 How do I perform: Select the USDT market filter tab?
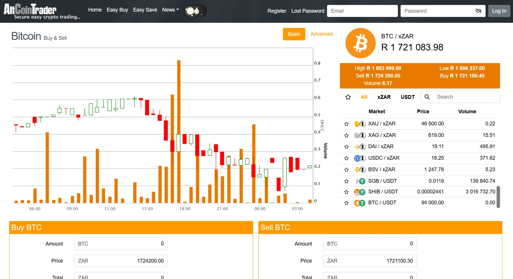[407, 97]
